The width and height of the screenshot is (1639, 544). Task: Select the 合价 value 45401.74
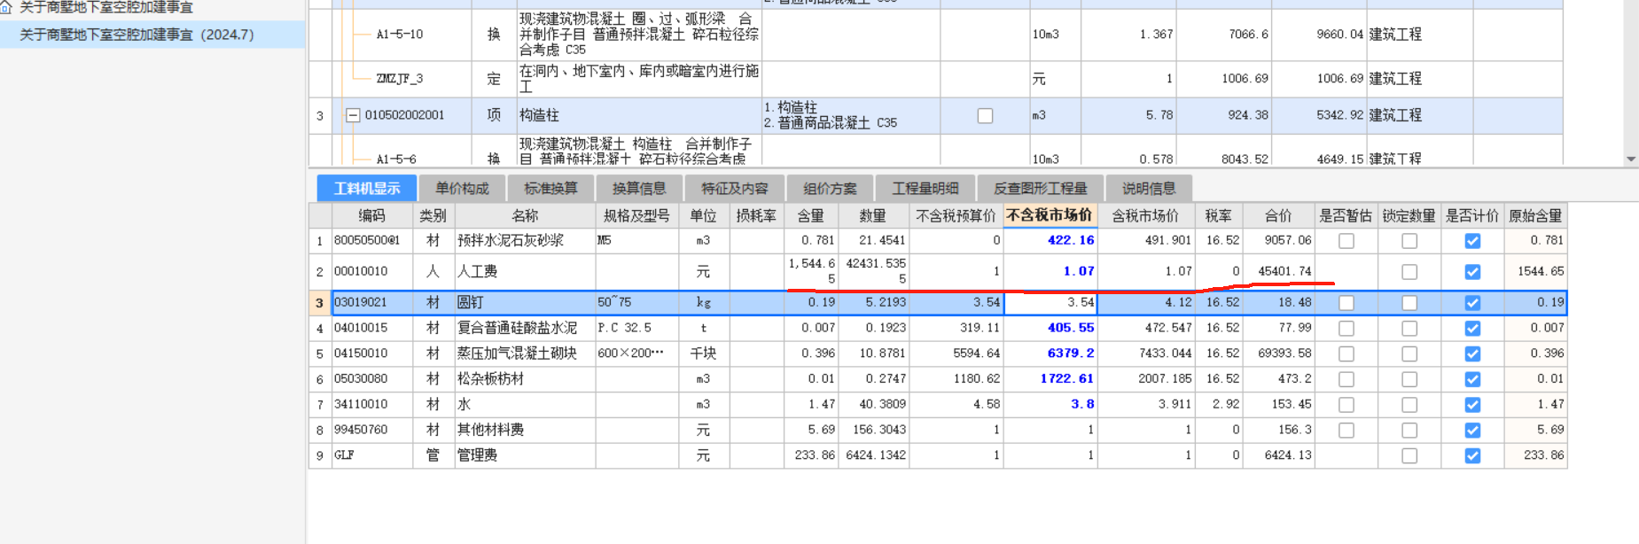[x=1277, y=272]
